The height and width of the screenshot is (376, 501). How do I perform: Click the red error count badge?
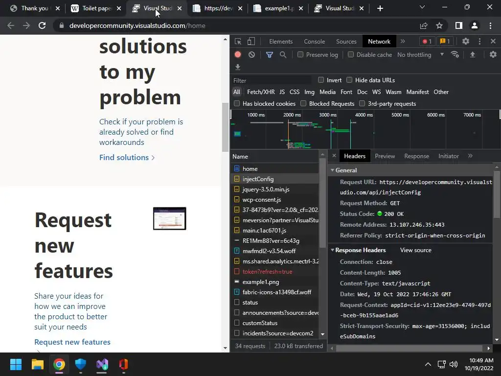[x=427, y=41]
